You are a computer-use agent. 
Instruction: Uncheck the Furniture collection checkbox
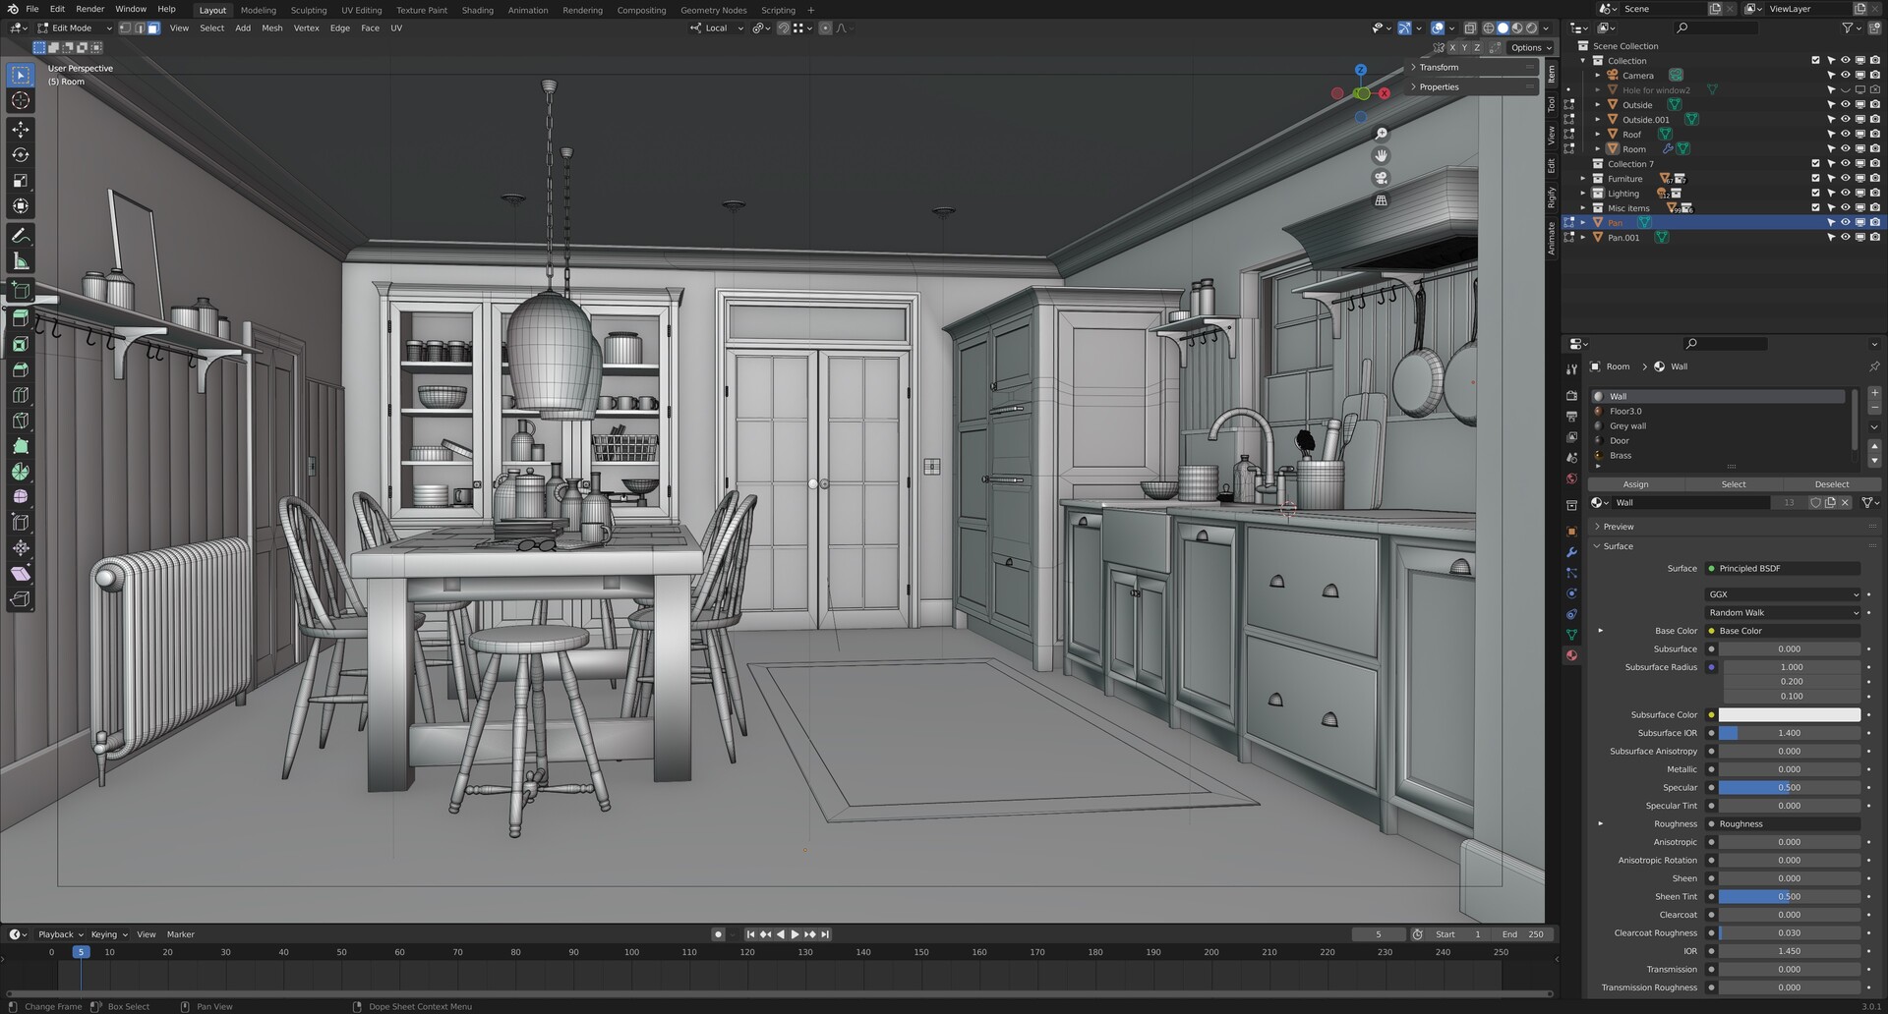click(x=1815, y=179)
